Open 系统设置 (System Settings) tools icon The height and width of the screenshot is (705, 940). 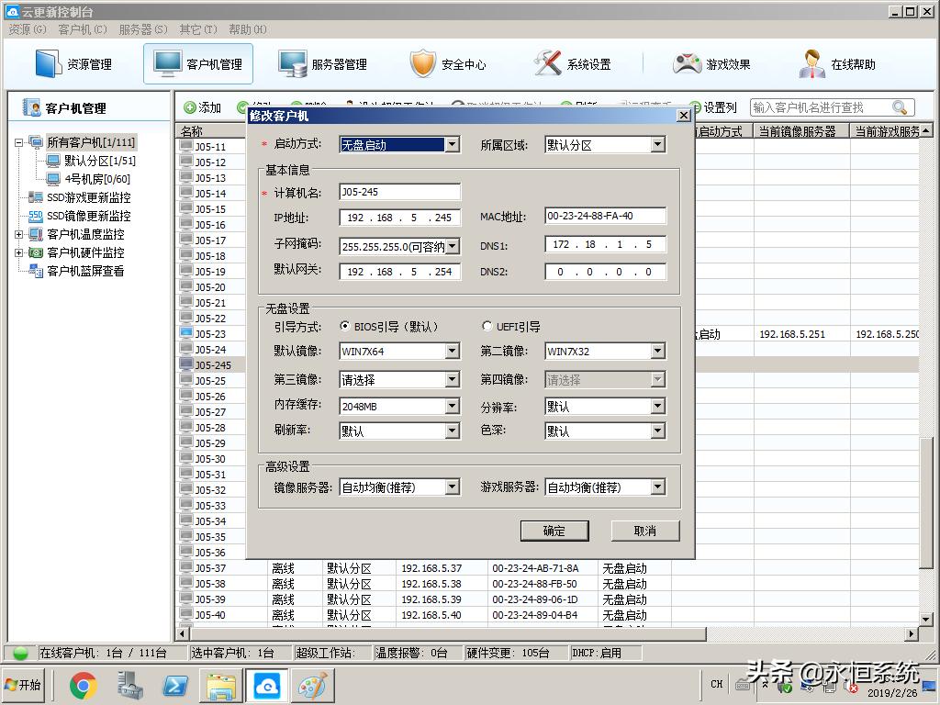click(548, 64)
